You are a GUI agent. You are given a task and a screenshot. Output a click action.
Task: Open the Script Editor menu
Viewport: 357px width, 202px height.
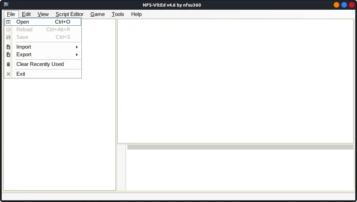click(x=70, y=14)
